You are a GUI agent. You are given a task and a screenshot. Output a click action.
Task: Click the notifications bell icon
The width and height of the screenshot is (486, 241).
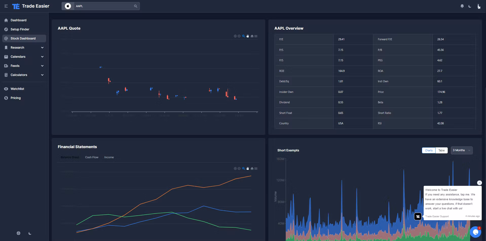pos(462,6)
